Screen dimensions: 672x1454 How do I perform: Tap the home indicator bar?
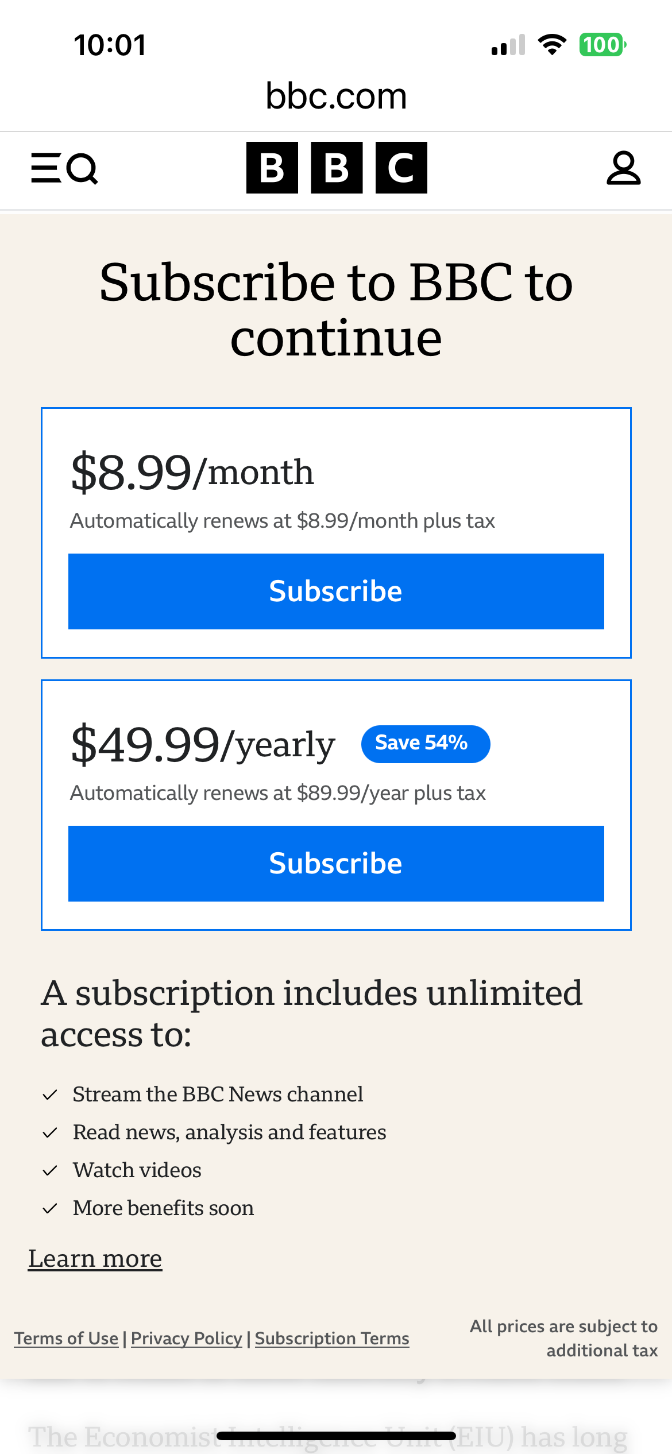tap(336, 1436)
